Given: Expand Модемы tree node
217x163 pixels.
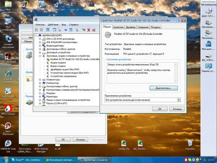Looking at the screenshot, I should [40, 93].
